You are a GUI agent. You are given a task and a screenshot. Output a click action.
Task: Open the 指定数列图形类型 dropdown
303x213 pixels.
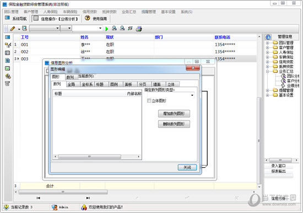192,95
